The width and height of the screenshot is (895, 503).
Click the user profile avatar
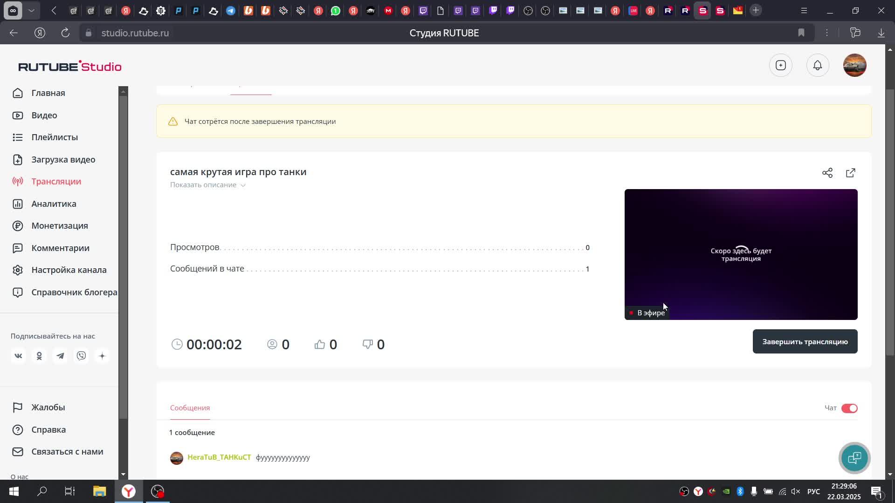click(854, 66)
